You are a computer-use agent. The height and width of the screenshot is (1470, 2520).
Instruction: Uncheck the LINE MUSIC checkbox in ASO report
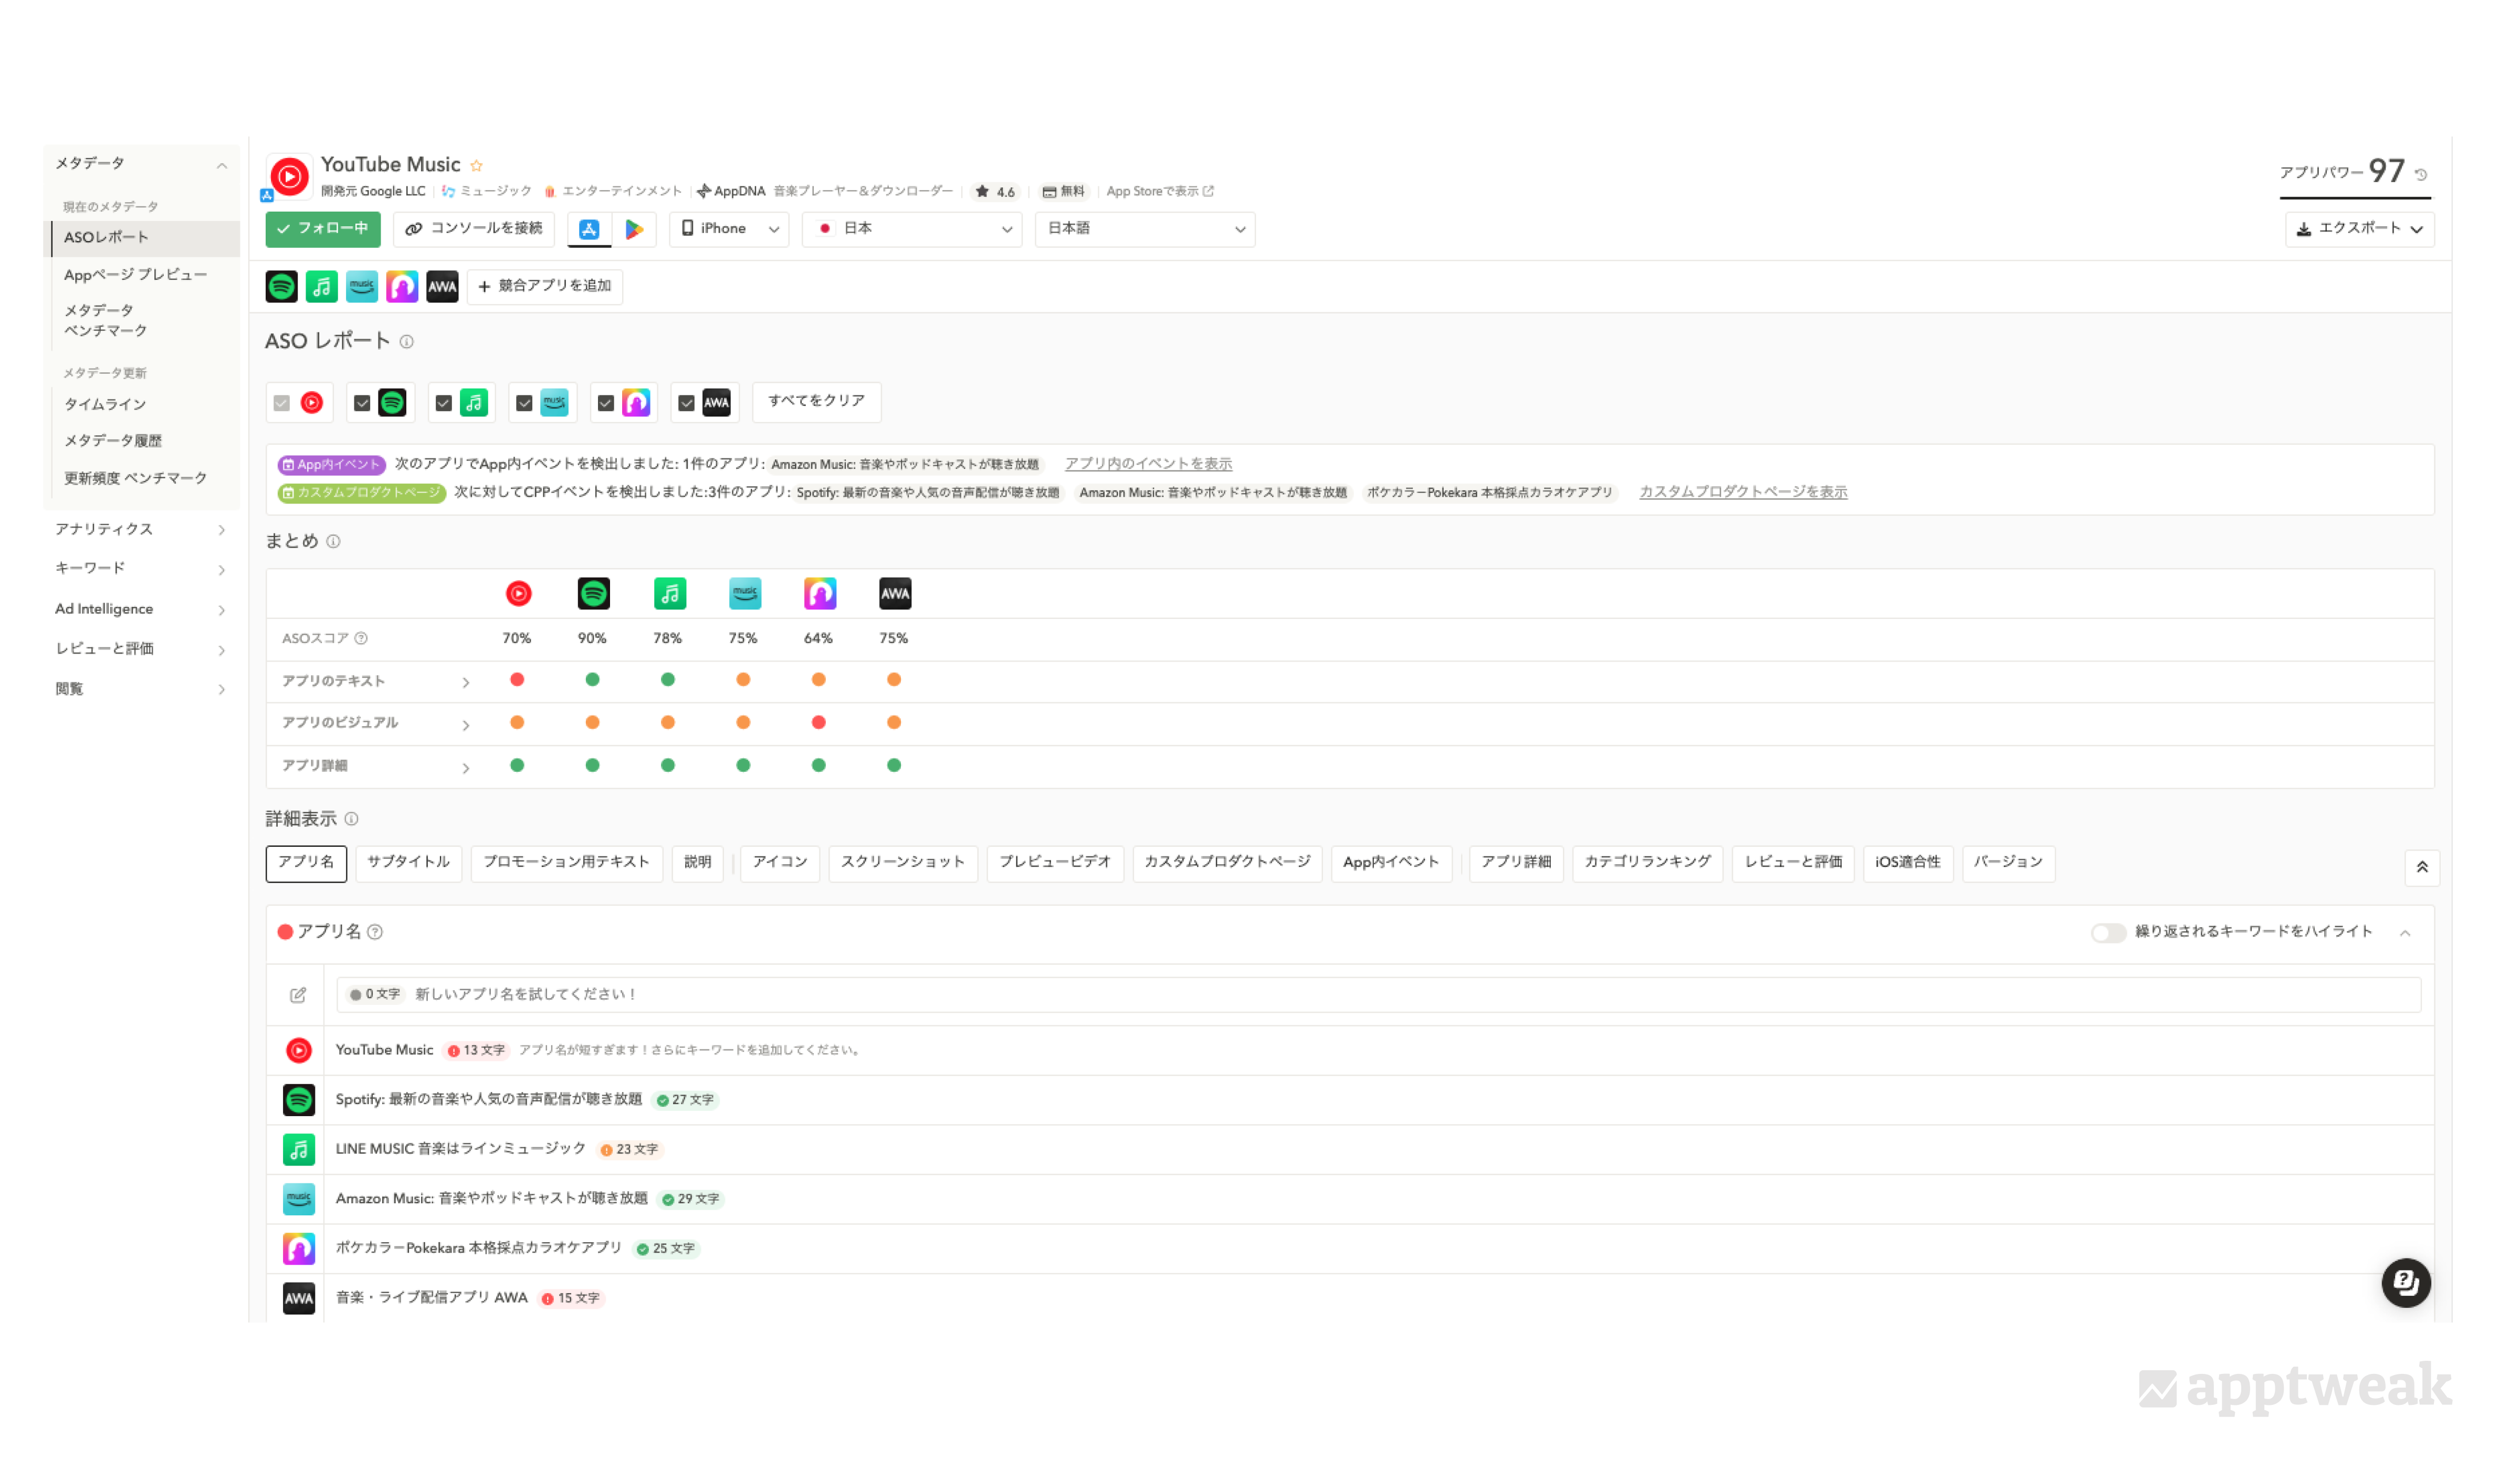pos(443,403)
